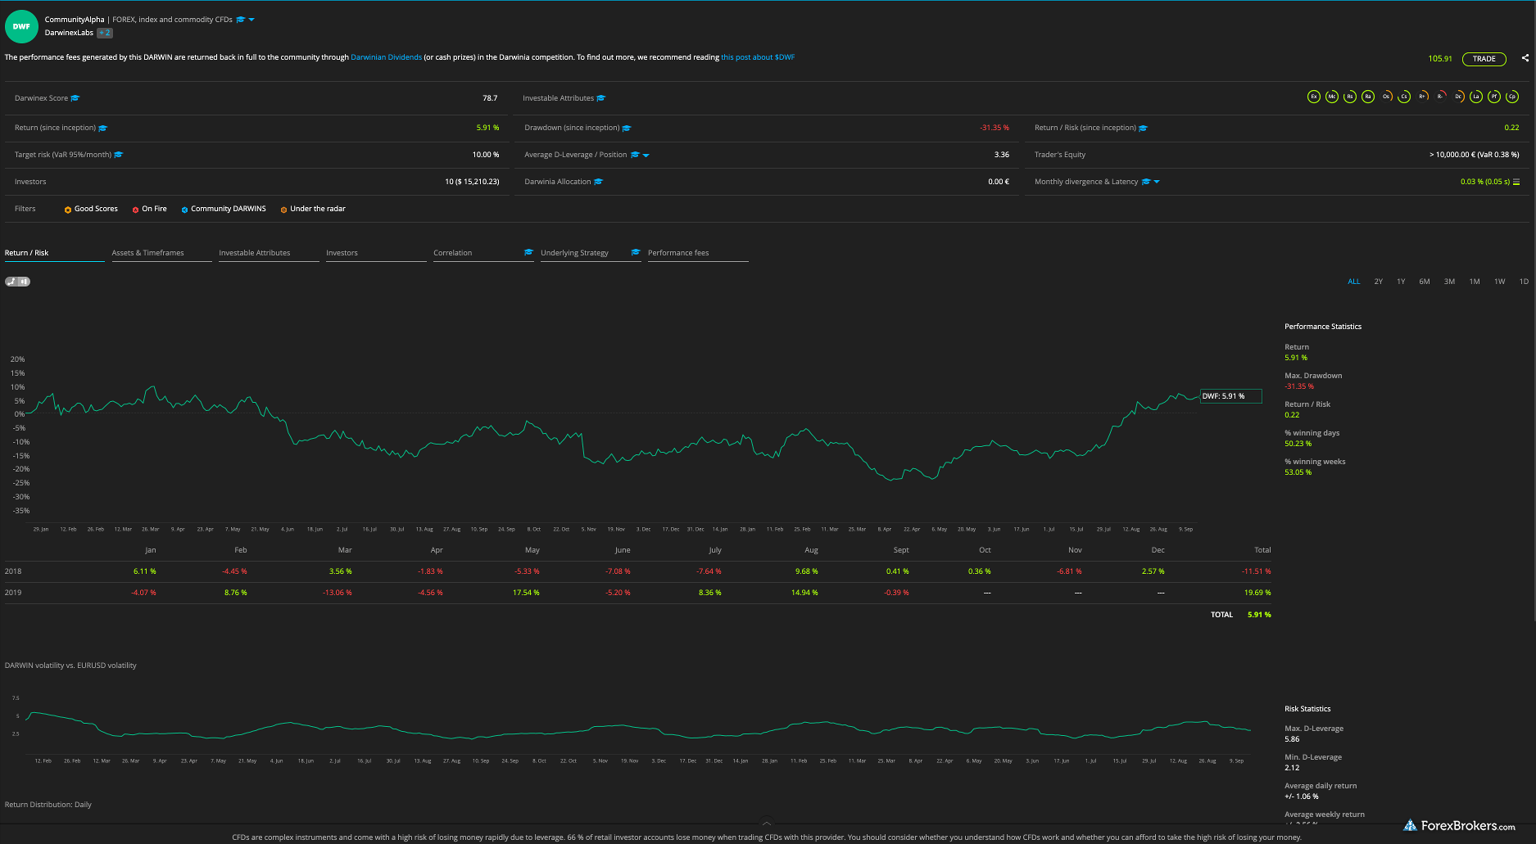Open help icon next to FOREX CFDs title

241,20
